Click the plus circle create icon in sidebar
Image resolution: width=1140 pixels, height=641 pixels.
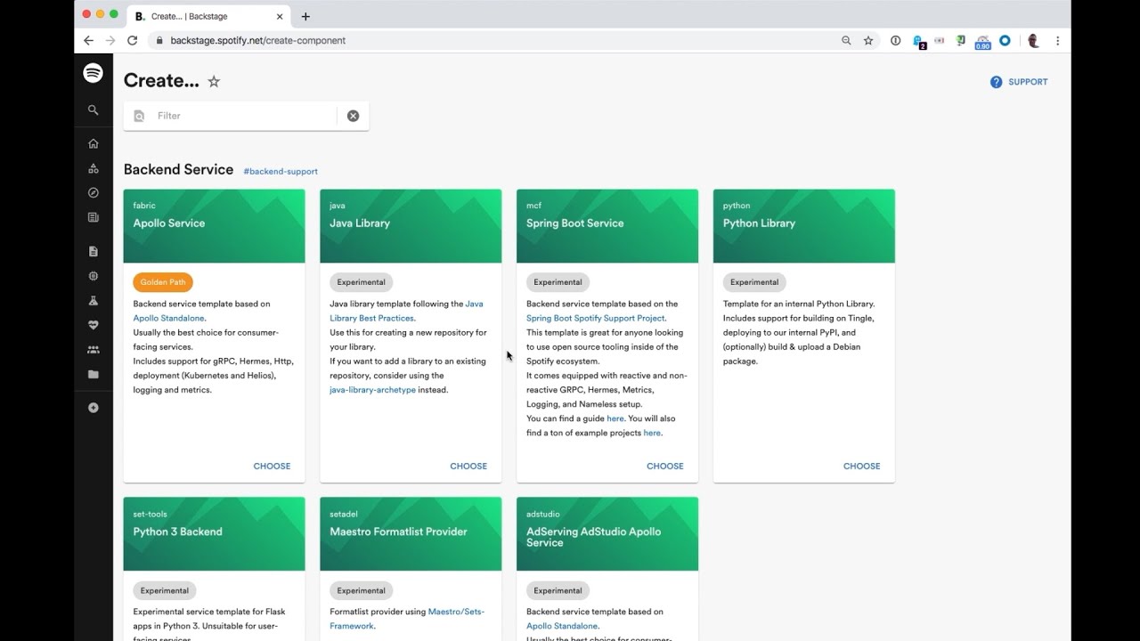(93, 408)
